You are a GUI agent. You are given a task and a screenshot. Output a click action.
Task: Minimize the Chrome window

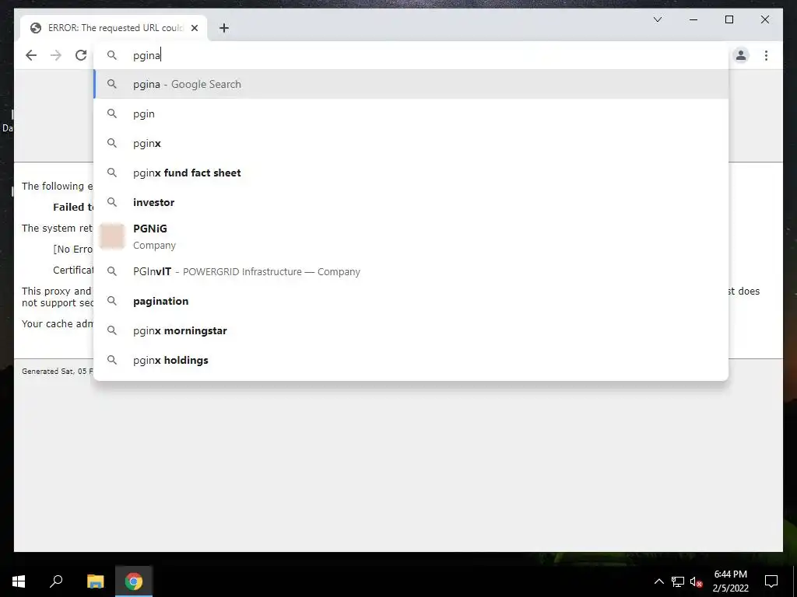point(693,19)
